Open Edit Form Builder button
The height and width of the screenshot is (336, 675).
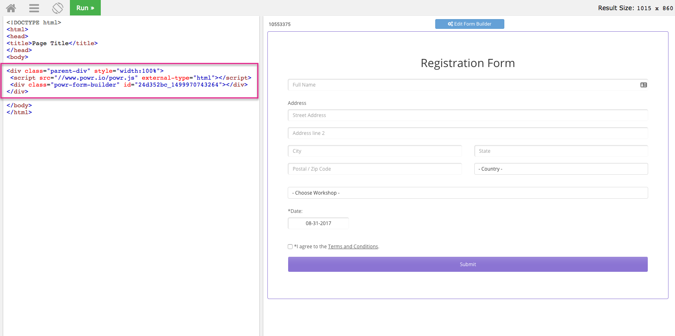470,24
